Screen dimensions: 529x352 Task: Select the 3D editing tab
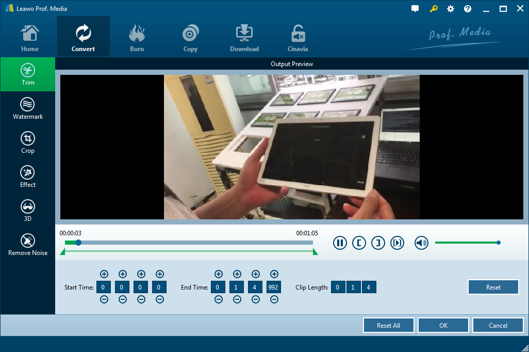coord(28,211)
